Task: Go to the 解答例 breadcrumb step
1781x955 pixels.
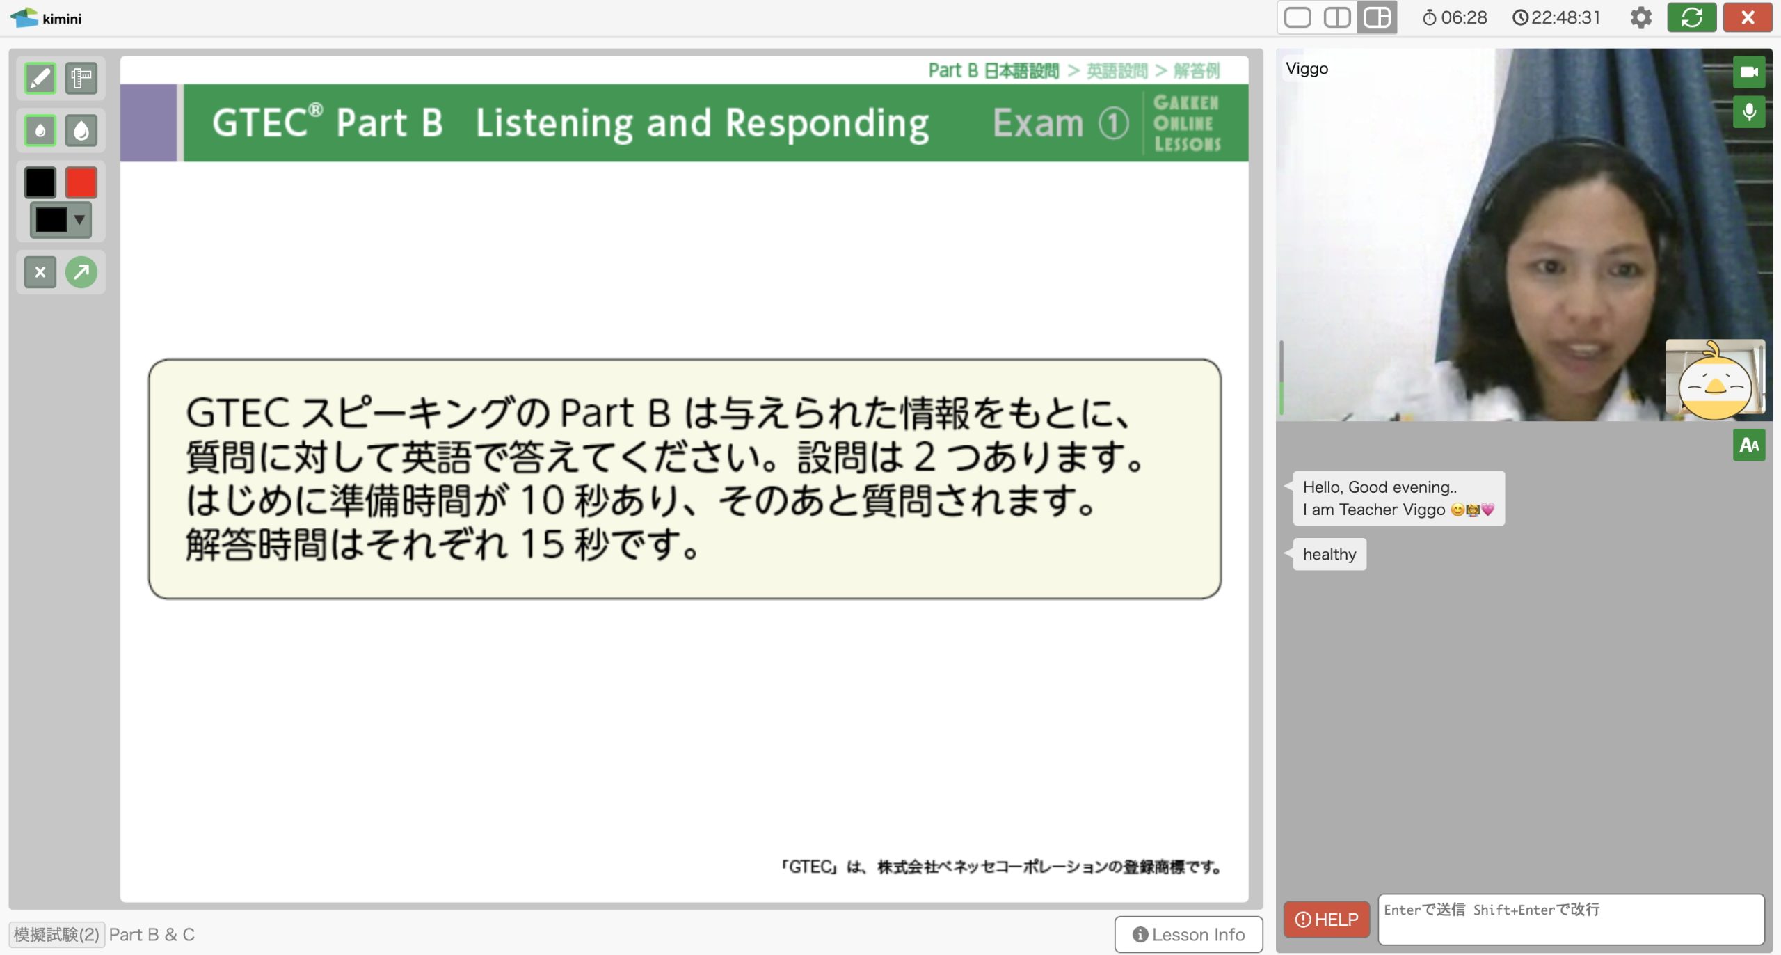Action: click(x=1197, y=70)
